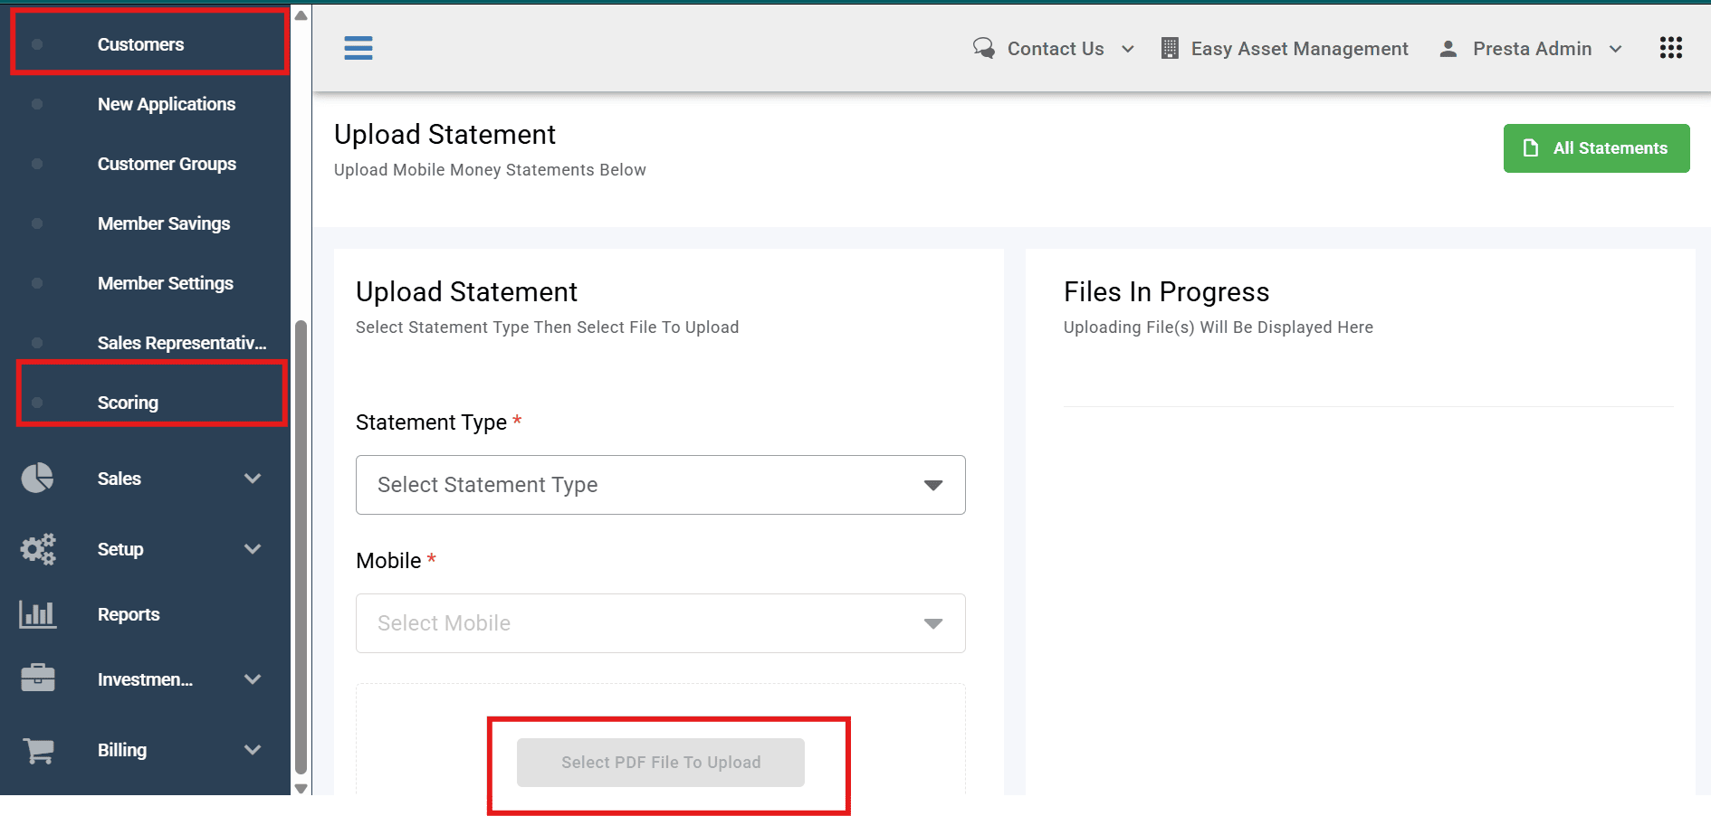Open the Reports menu item
This screenshot has width=1711, height=816.
tap(129, 614)
